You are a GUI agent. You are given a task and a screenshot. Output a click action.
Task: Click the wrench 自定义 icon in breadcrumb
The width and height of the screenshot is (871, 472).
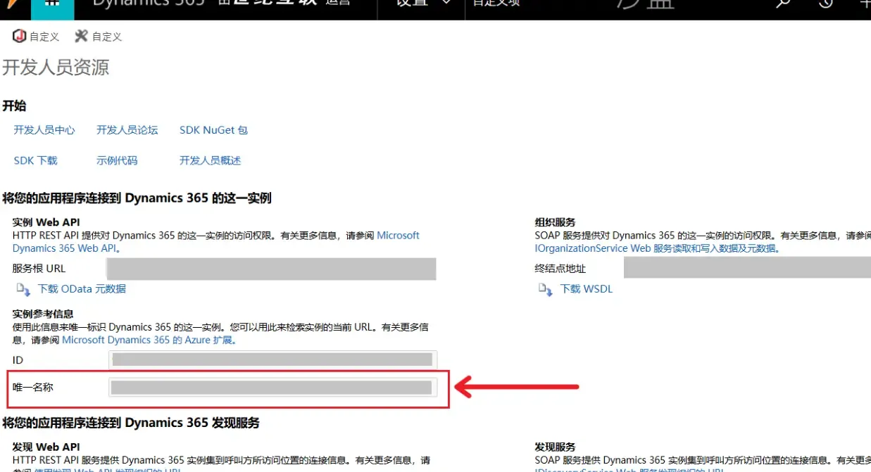tap(81, 36)
